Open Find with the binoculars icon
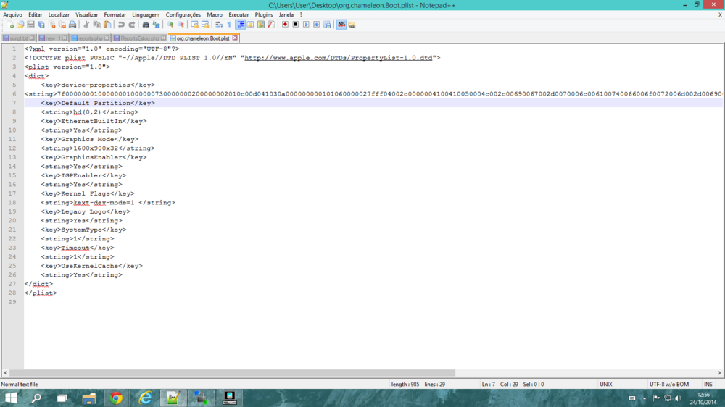This screenshot has width=725, height=407. click(146, 25)
